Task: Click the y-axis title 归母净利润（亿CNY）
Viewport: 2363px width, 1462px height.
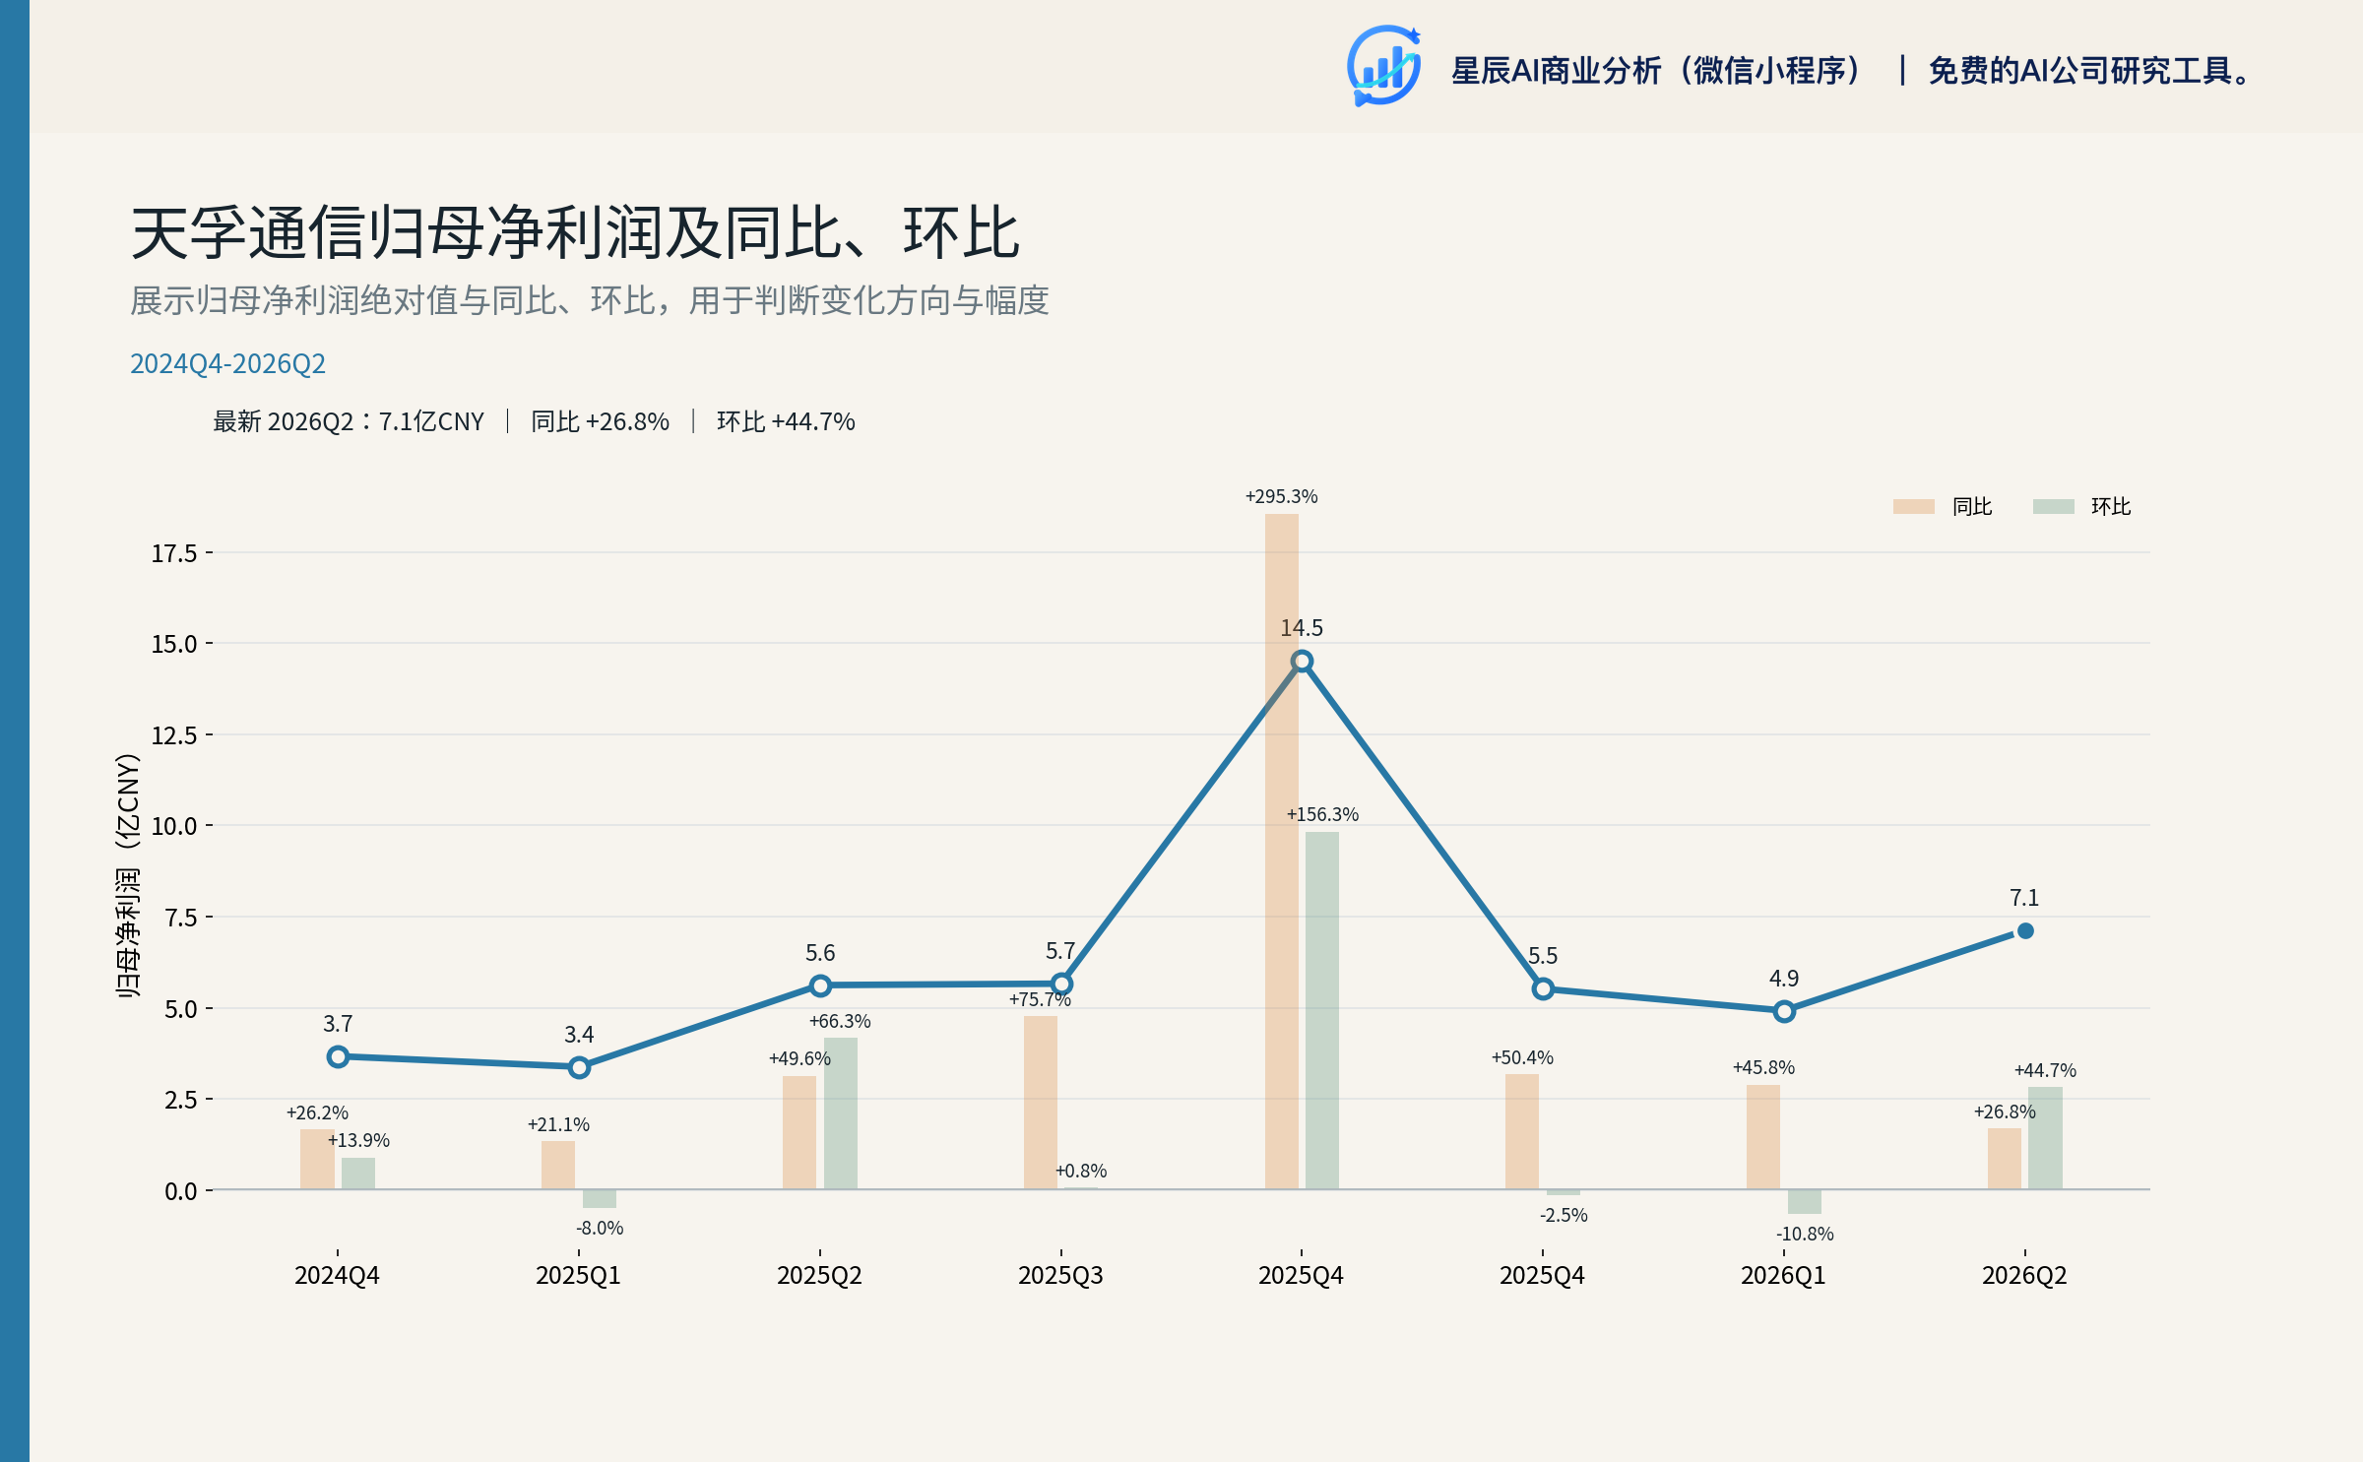Action: (128, 876)
